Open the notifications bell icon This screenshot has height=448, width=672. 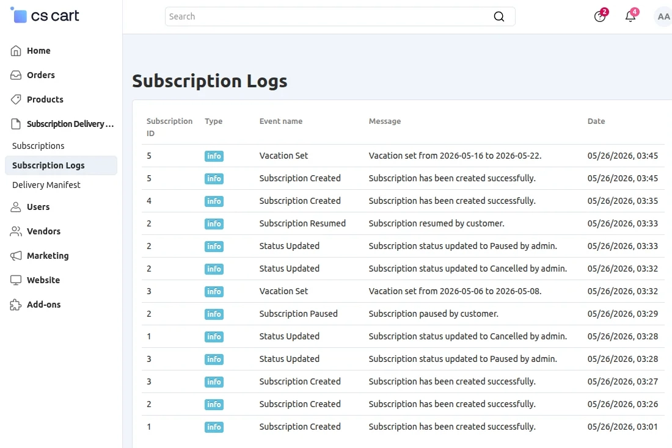click(630, 16)
